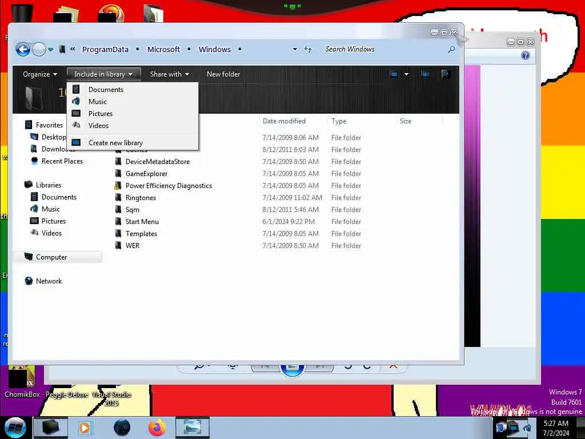This screenshot has width=585, height=439.
Task: Click the Explorer taskbar button
Action: (51, 428)
